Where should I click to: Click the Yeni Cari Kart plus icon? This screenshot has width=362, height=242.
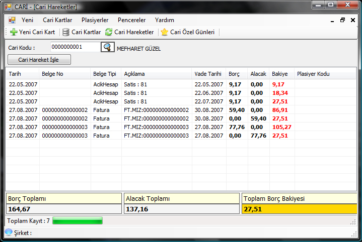coord(14,32)
